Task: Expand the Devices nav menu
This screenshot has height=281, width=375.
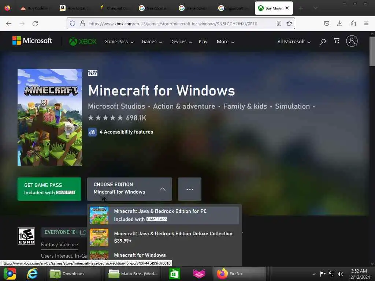Action: tap(181, 42)
